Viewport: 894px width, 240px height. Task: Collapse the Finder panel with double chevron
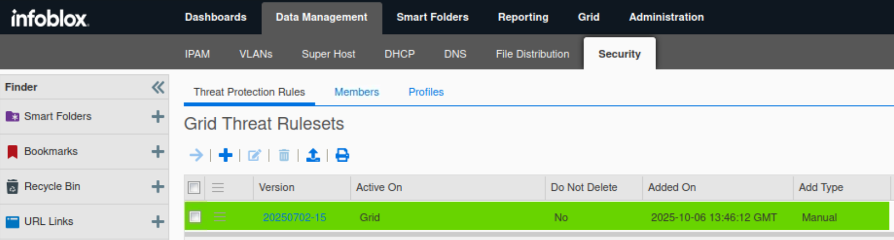point(158,87)
